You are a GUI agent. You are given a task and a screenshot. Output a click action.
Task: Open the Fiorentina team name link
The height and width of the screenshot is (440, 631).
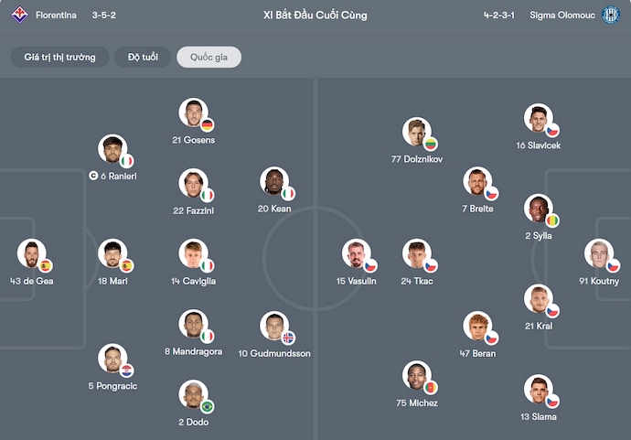point(57,16)
